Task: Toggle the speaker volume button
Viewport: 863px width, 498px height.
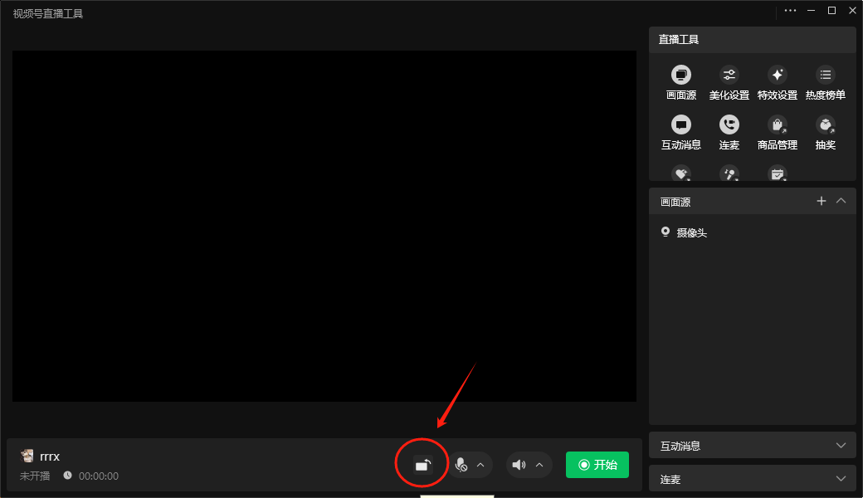Action: [x=519, y=465]
